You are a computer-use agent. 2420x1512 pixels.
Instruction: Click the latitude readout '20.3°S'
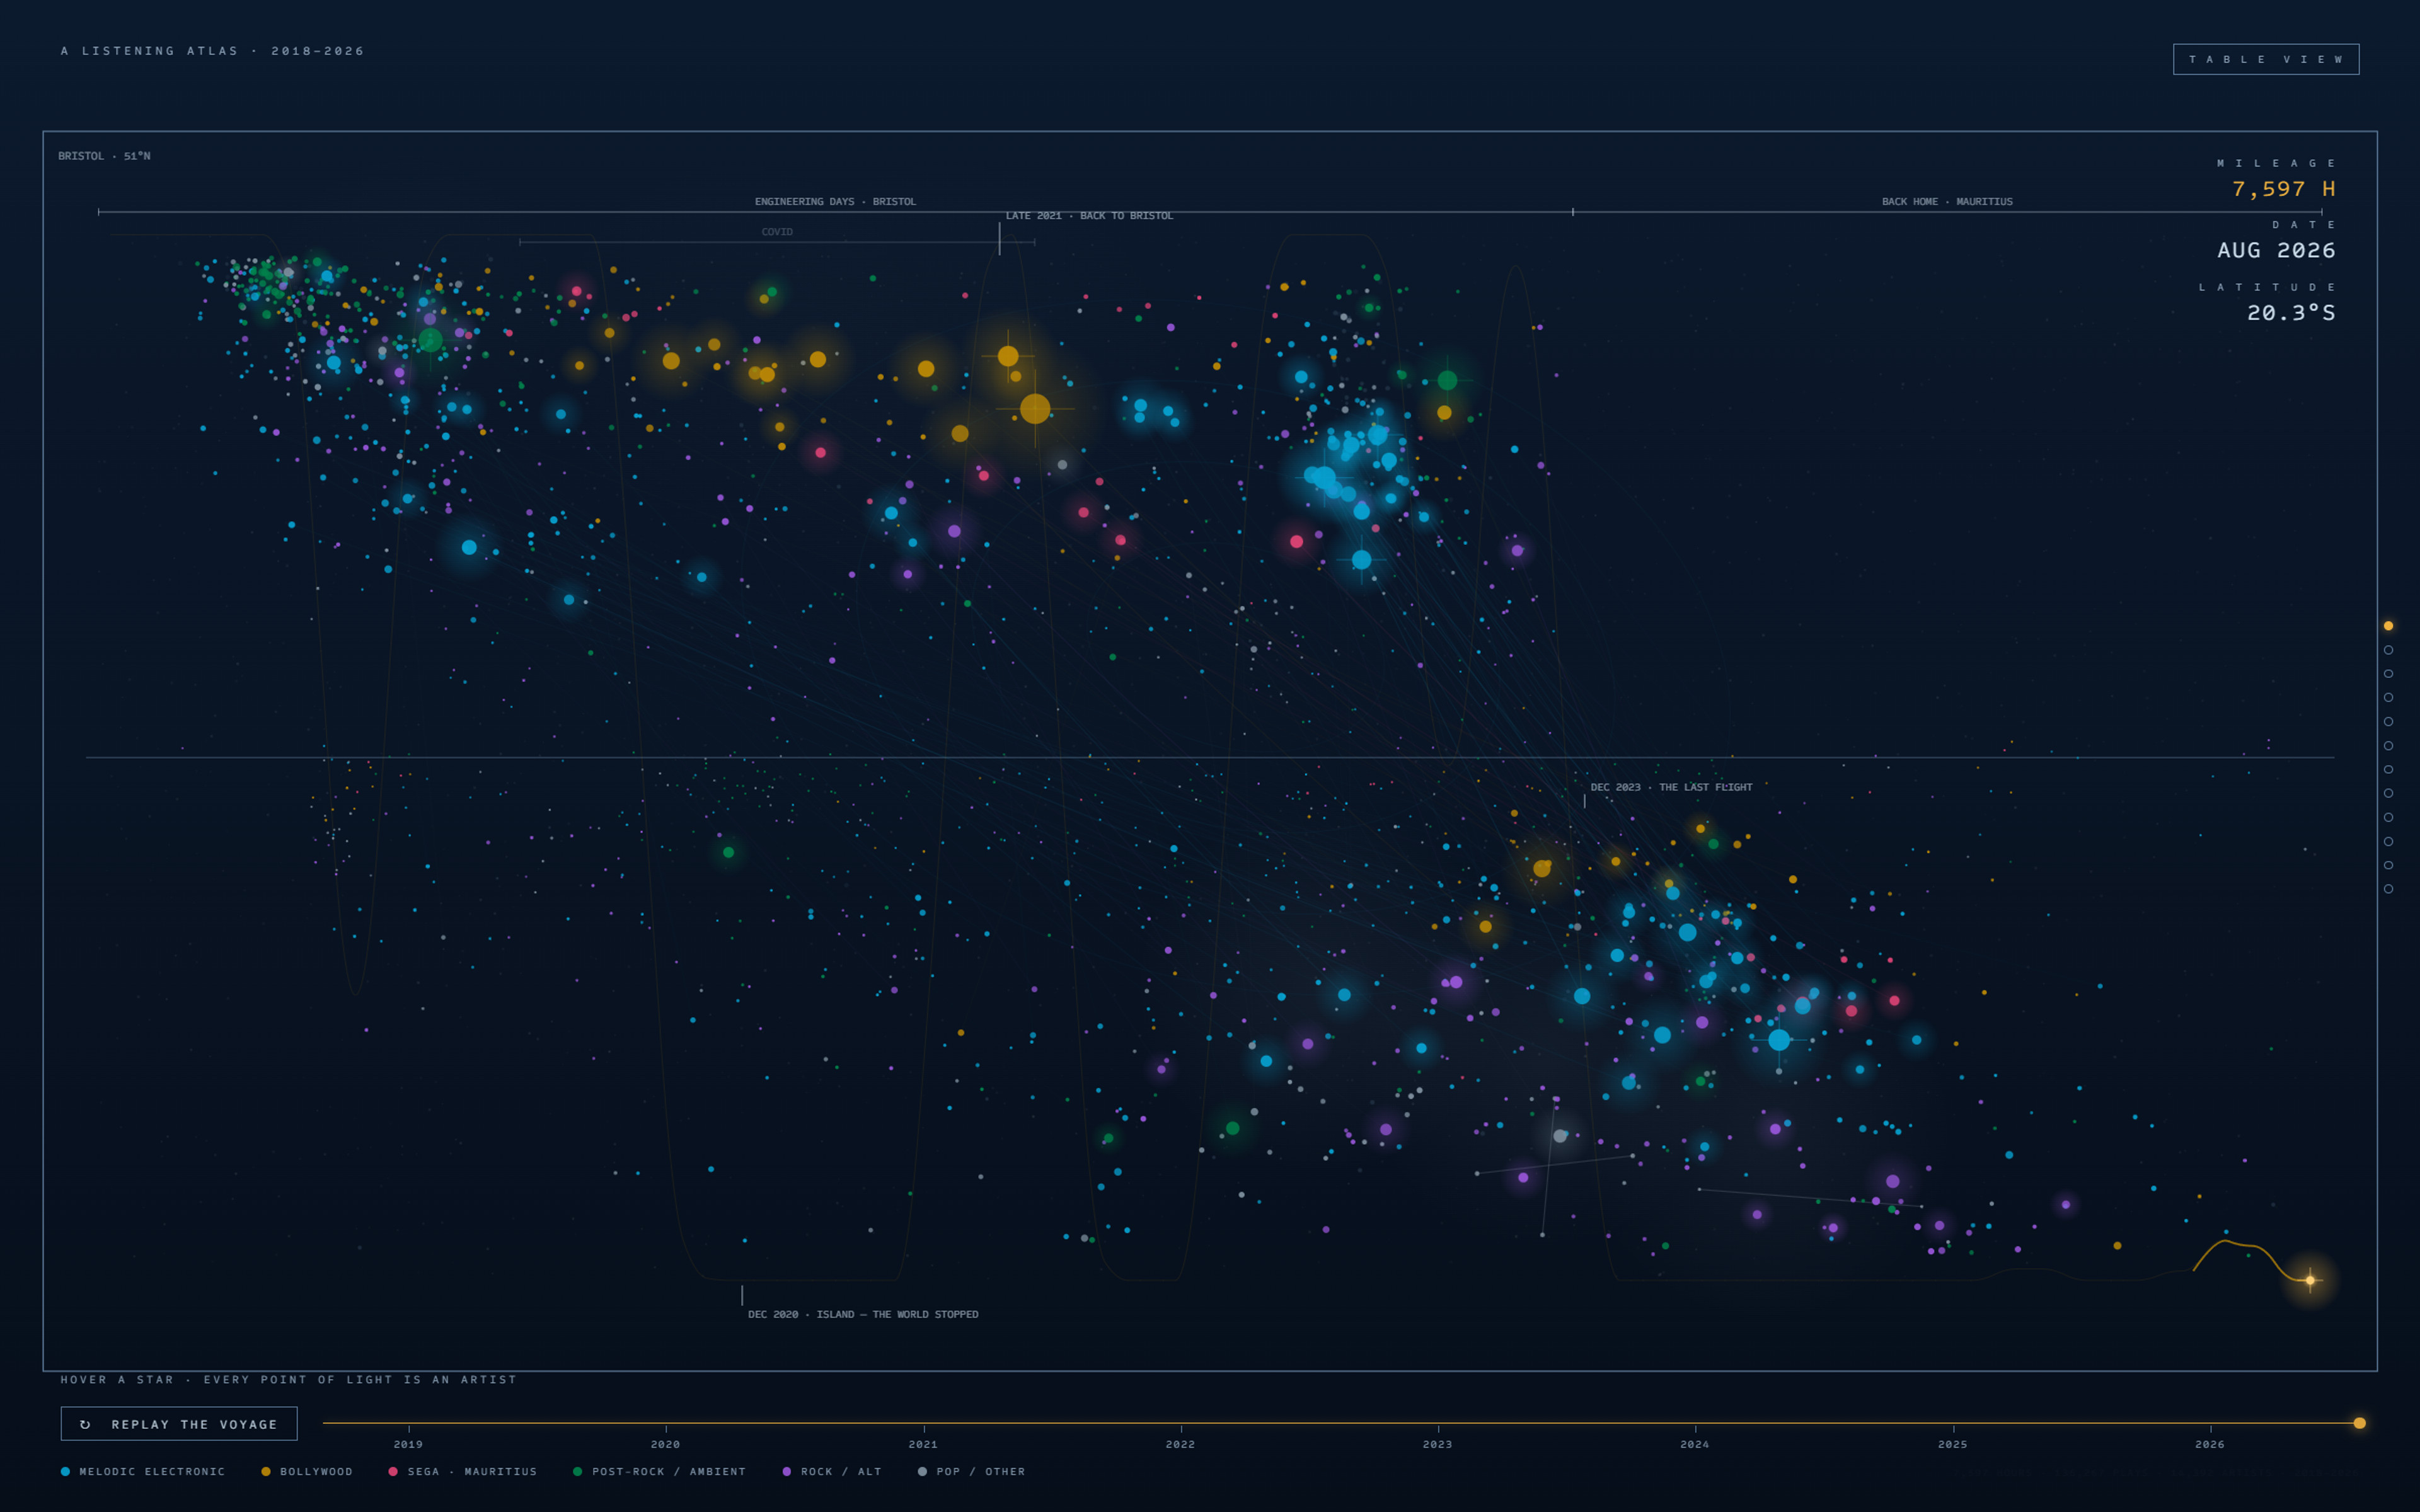pyautogui.click(x=2291, y=313)
